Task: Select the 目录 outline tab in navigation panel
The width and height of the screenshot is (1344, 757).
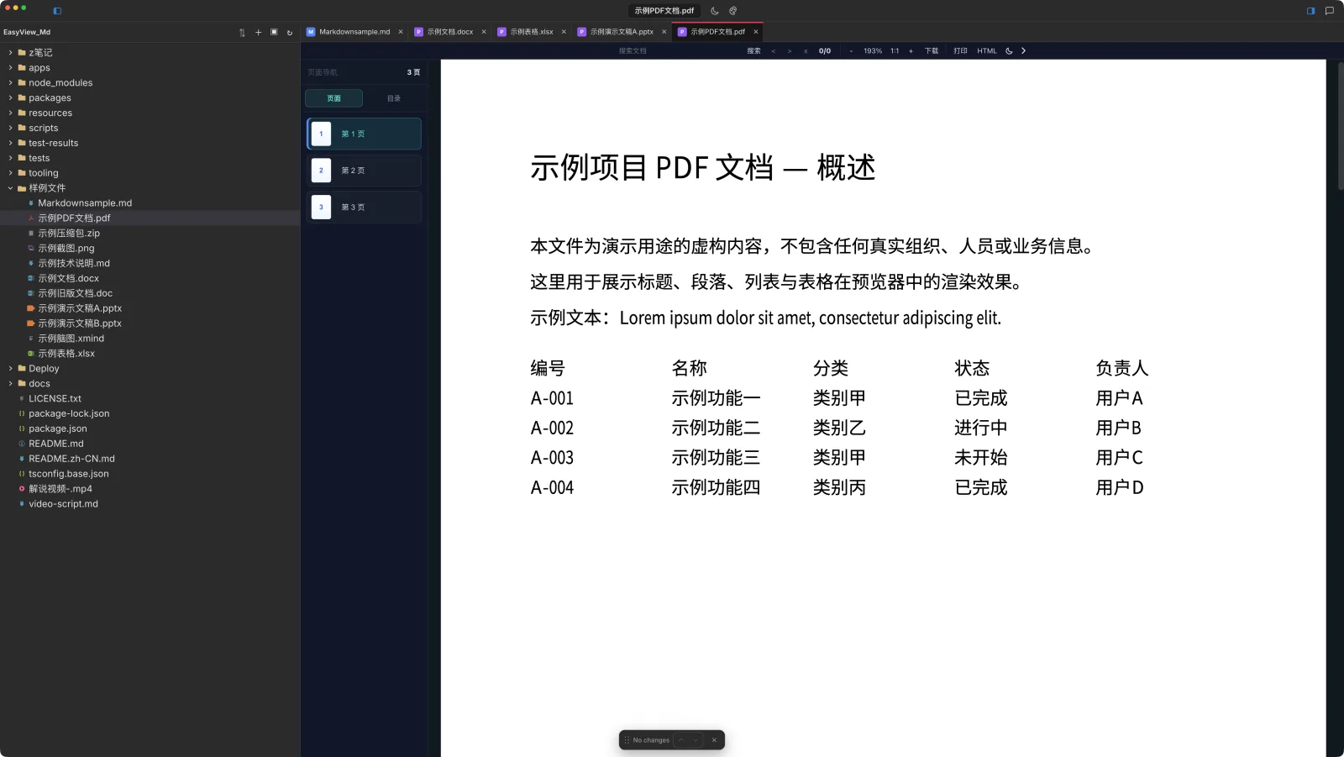Action: (x=394, y=98)
